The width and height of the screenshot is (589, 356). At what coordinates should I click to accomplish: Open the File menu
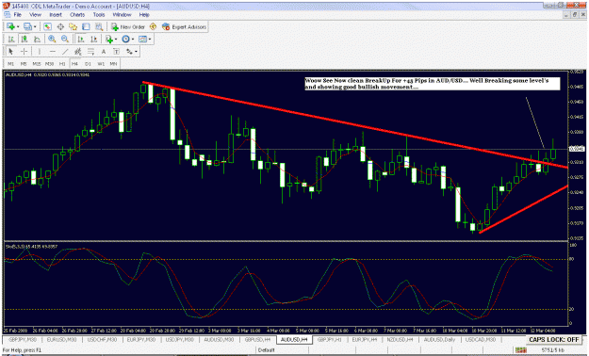pyautogui.click(x=18, y=15)
